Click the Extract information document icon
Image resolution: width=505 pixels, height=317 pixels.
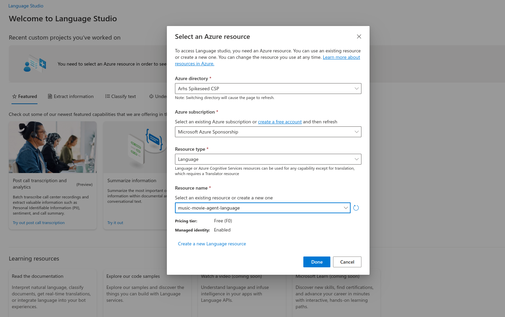50,96
